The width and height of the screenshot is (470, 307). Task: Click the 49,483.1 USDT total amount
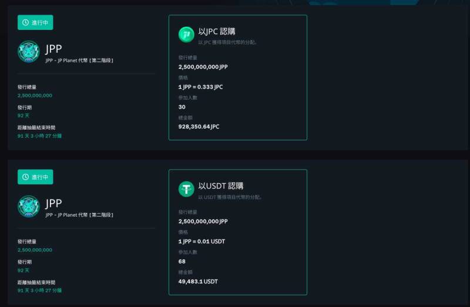click(x=198, y=282)
